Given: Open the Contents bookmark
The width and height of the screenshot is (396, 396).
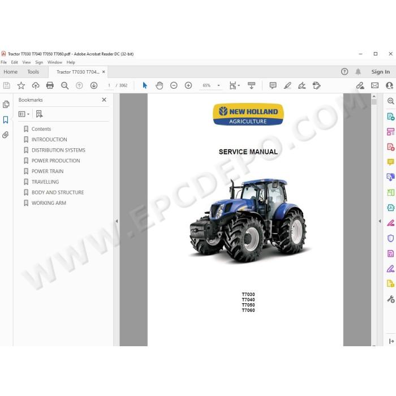Looking at the screenshot, I should click(x=41, y=129).
